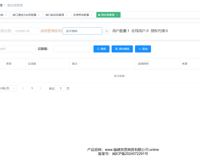Focus the 前往 page number input

coord(61,88)
